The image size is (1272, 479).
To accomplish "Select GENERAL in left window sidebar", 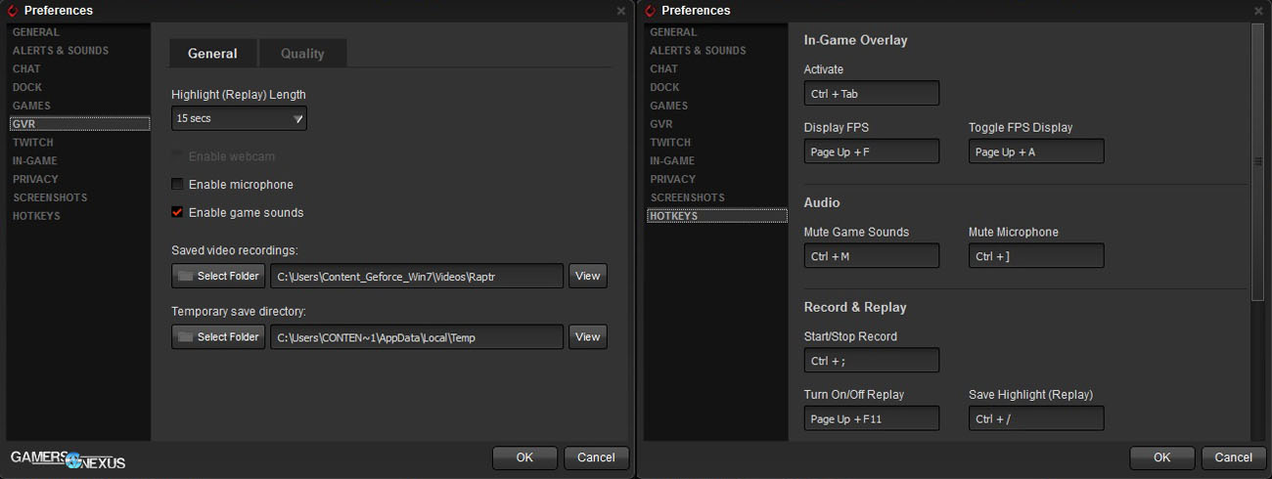I will pyautogui.click(x=36, y=32).
